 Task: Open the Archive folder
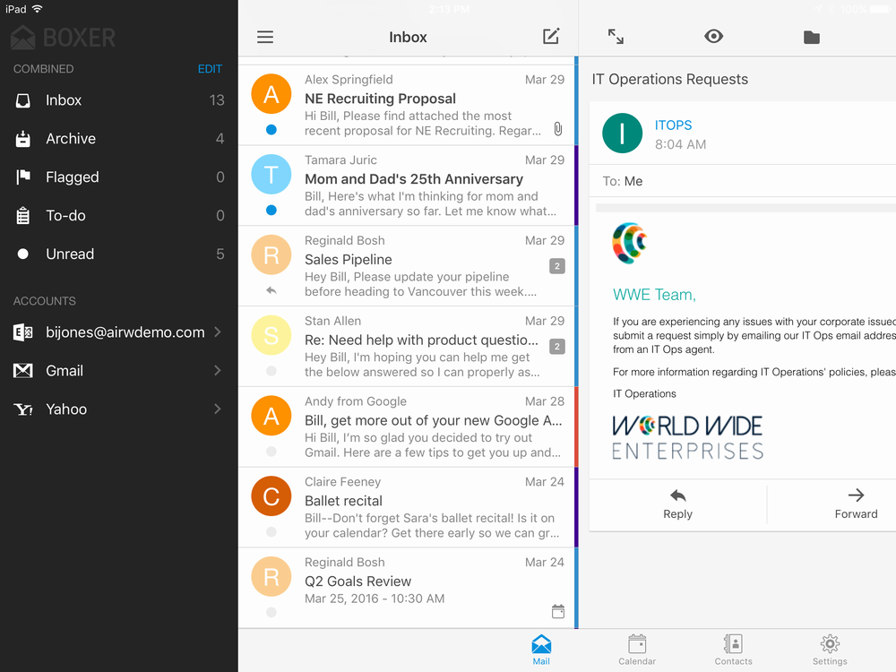(x=119, y=138)
